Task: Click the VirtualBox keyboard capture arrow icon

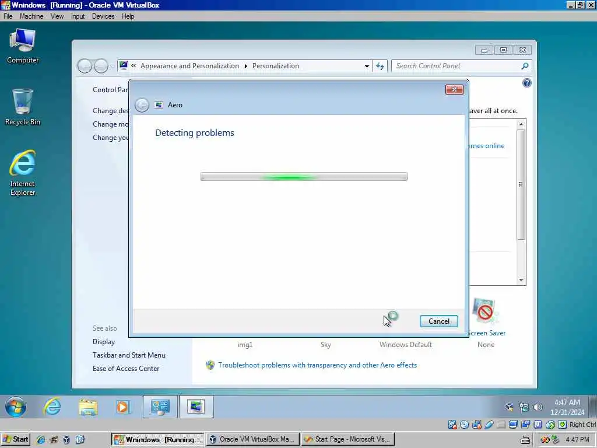Action: click(x=563, y=425)
